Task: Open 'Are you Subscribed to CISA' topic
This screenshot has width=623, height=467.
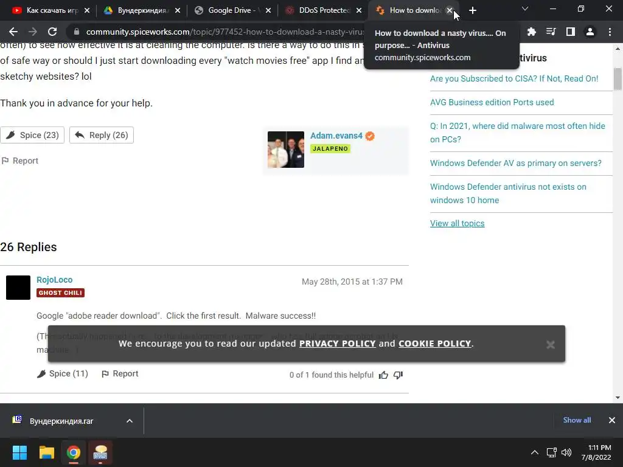Action: coord(513,78)
